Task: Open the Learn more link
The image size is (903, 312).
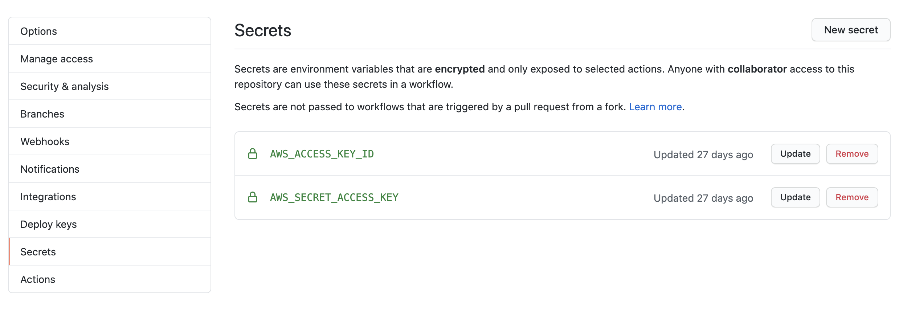Action: pyautogui.click(x=655, y=107)
